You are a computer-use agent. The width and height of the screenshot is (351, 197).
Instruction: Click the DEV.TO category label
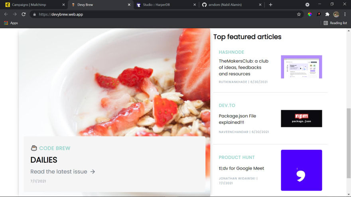[227, 105]
